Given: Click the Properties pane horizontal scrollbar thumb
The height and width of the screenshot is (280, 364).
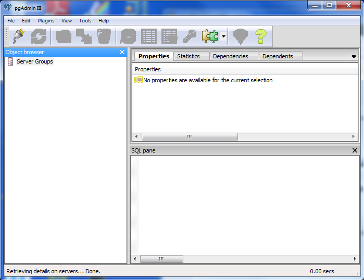Looking at the screenshot, I should pos(190,136).
